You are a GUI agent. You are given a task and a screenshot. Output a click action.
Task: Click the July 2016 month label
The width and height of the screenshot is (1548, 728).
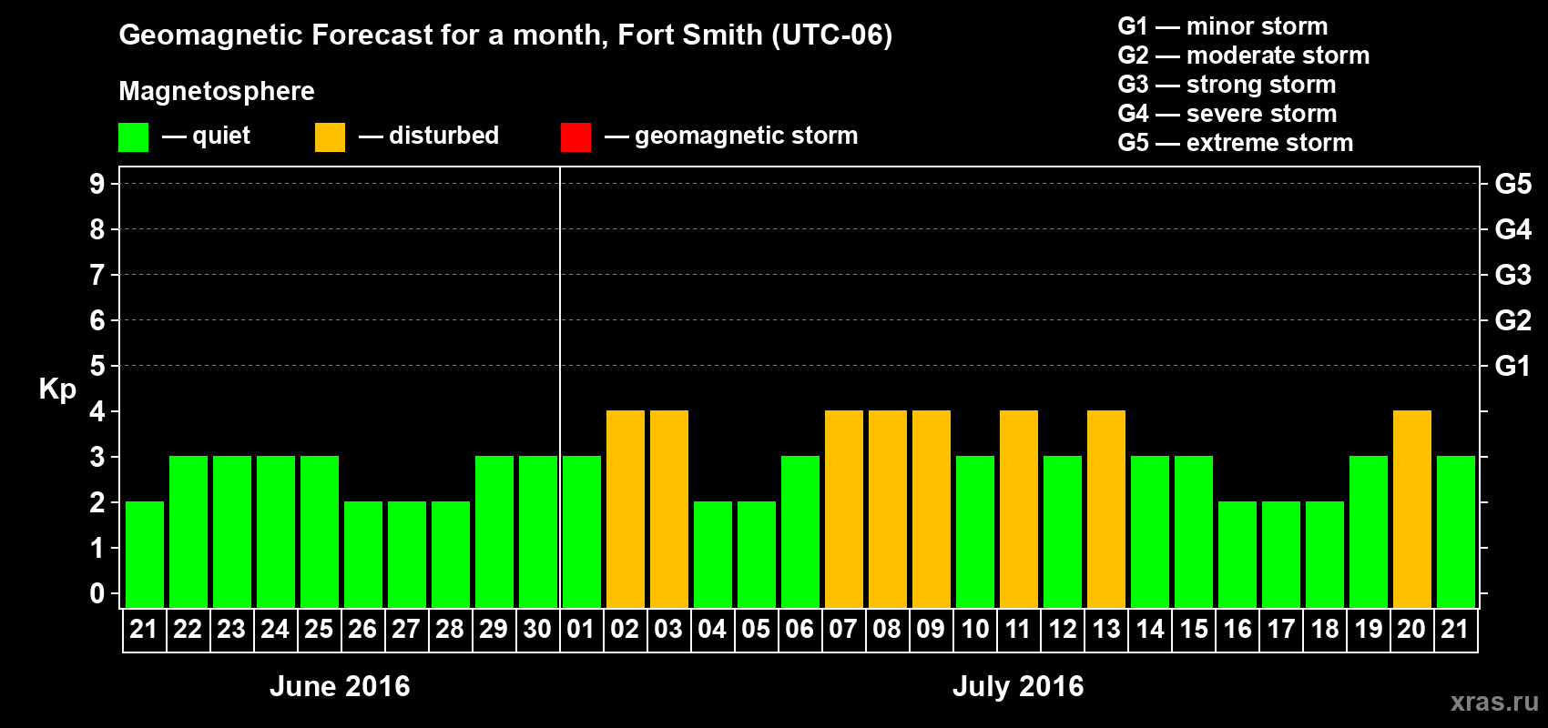(x=1018, y=686)
